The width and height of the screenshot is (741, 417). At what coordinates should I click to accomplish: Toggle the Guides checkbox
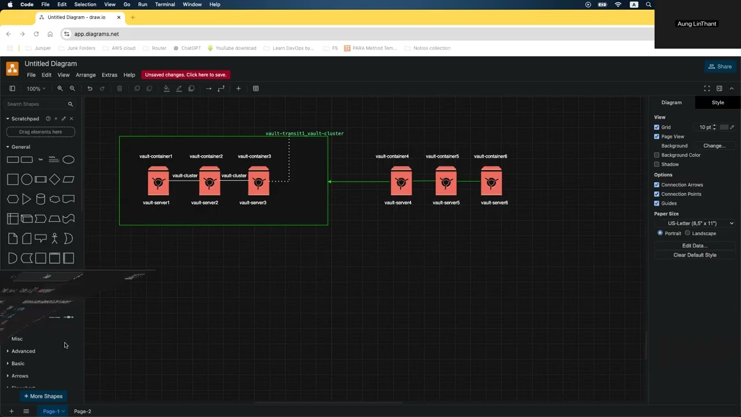[656, 203]
